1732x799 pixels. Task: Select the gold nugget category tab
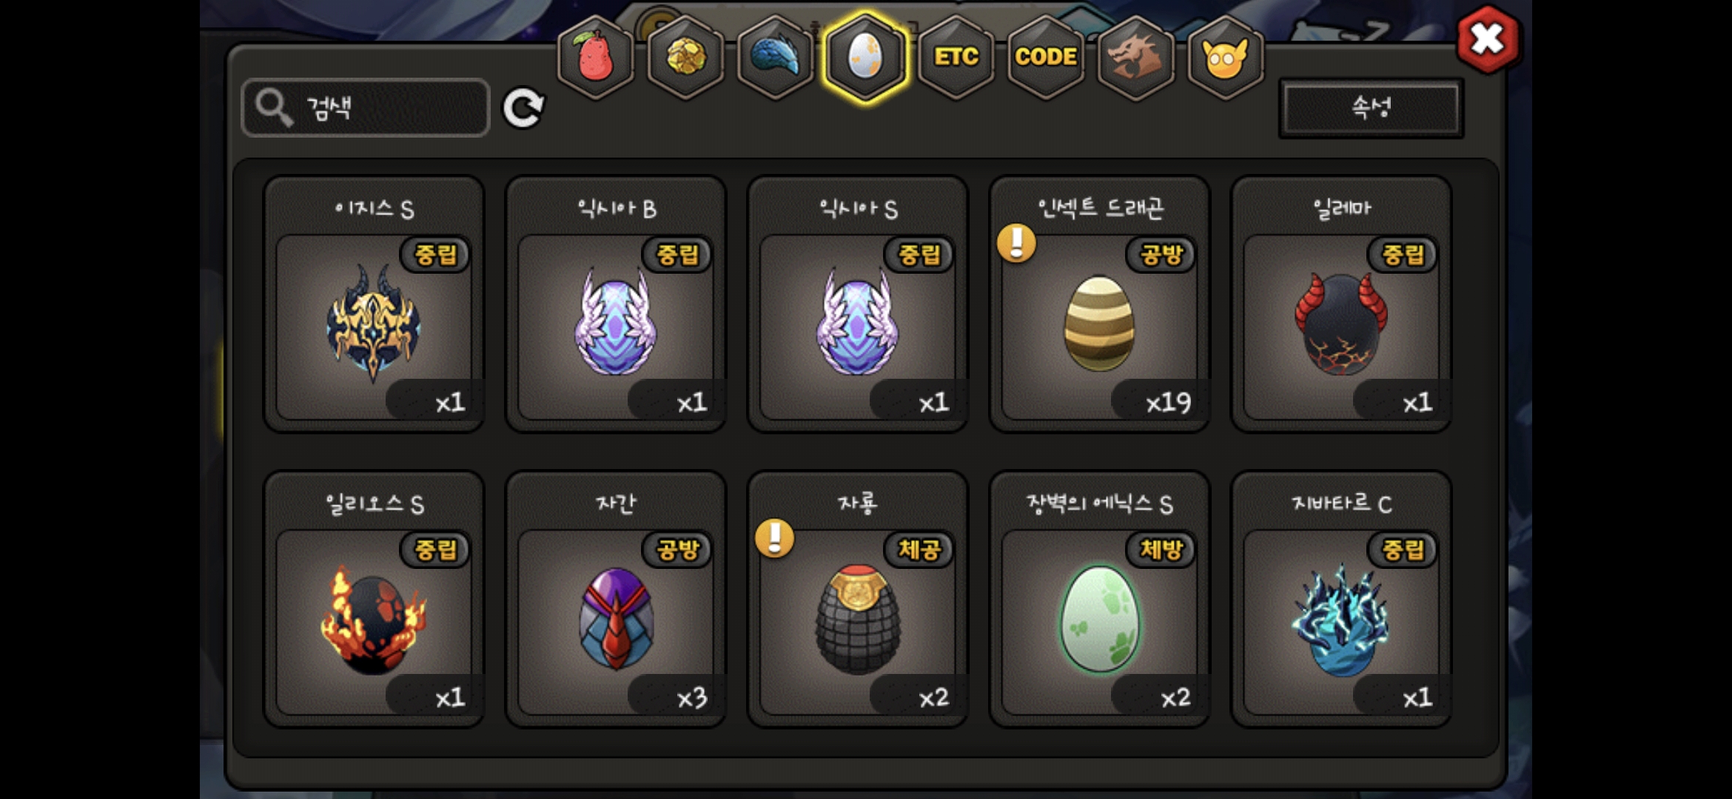686,58
